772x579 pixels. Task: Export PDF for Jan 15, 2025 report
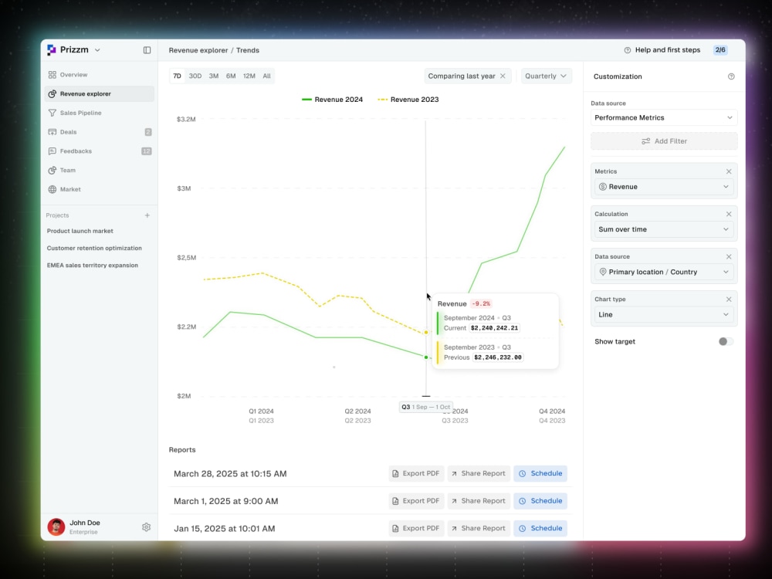416,528
